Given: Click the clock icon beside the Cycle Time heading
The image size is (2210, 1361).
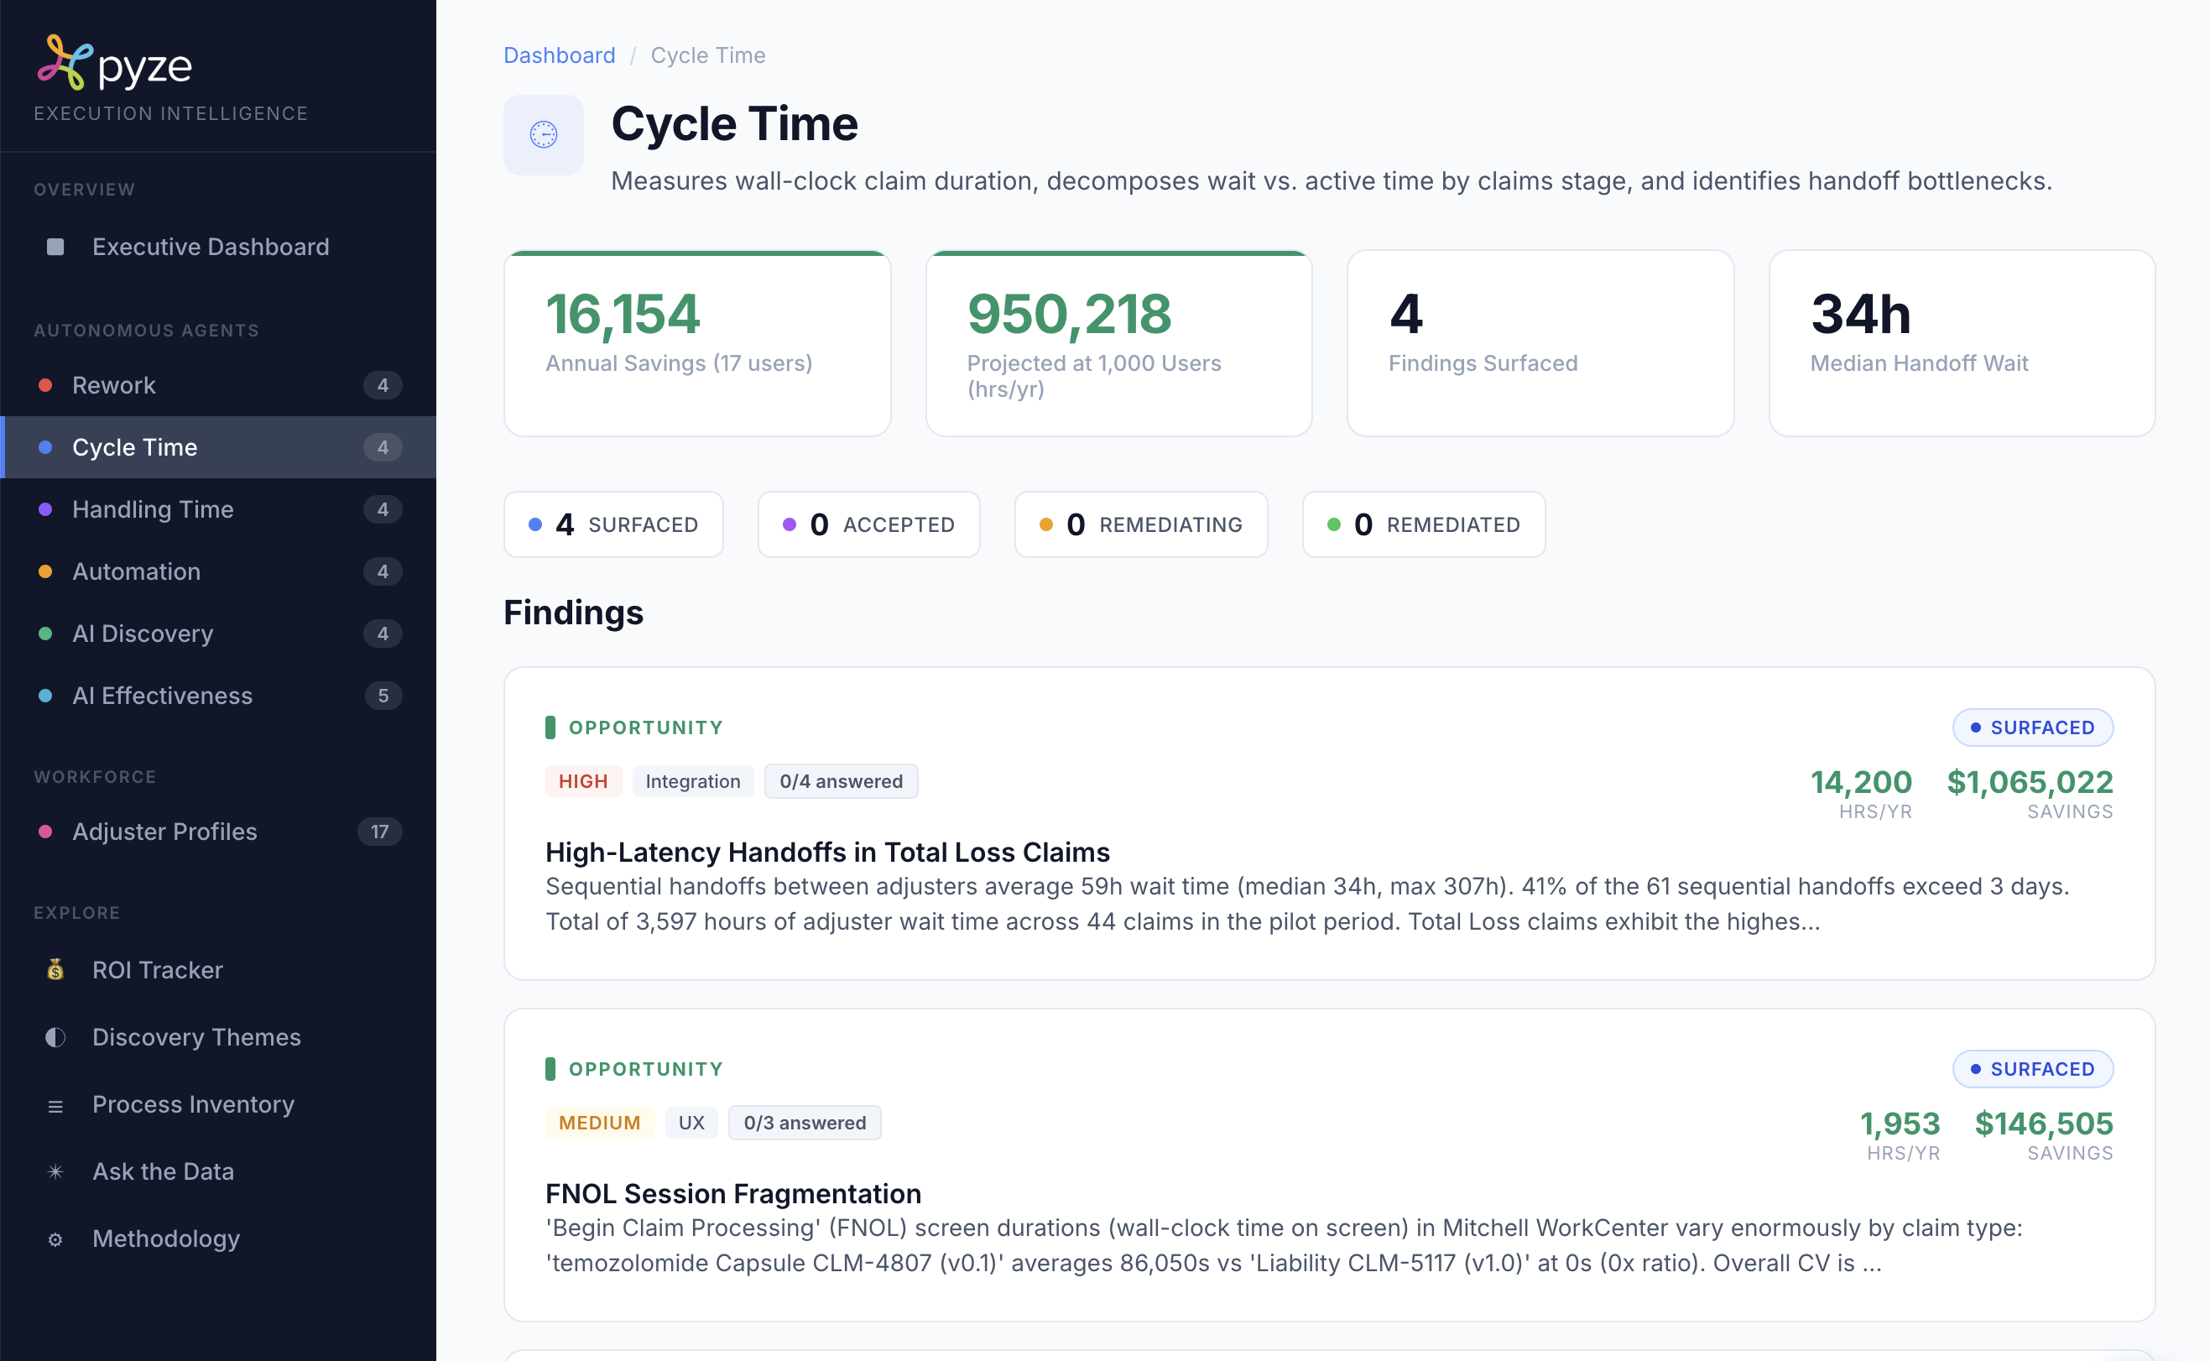Looking at the screenshot, I should 543,134.
